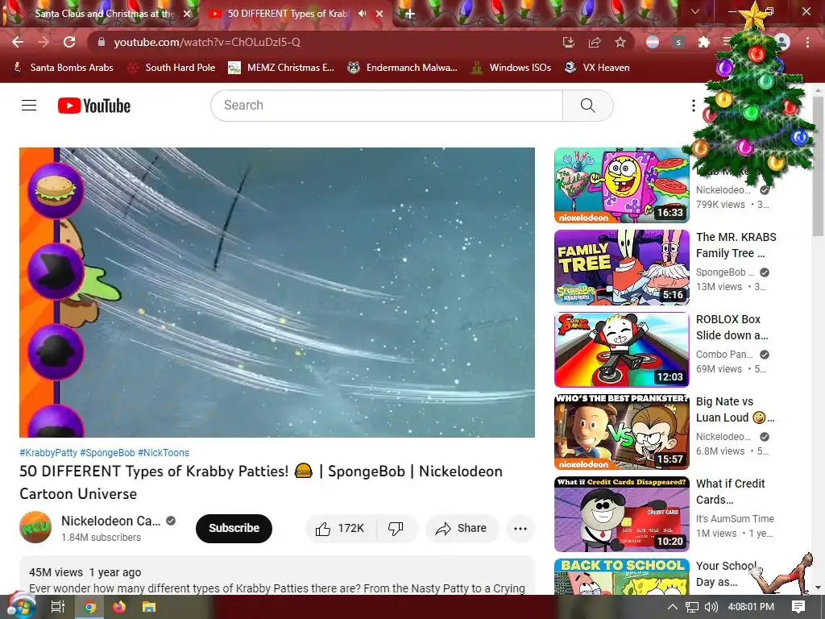The height and width of the screenshot is (619, 825).
Task: Open the ROBLOX Box Slide thumbnail
Action: click(621, 350)
